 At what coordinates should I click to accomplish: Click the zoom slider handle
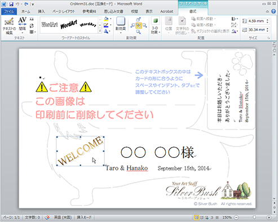254,217
